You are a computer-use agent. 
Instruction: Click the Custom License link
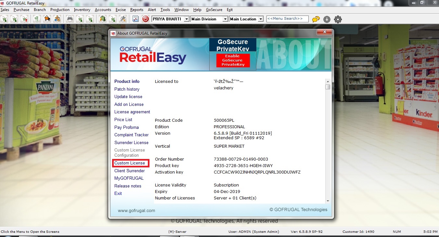click(130, 163)
